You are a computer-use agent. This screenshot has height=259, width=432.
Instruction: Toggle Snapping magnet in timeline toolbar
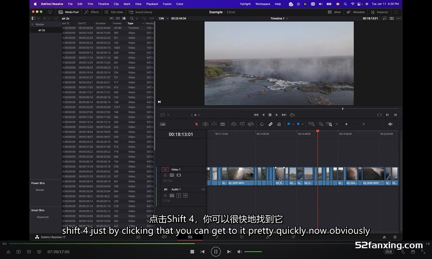coord(262,124)
